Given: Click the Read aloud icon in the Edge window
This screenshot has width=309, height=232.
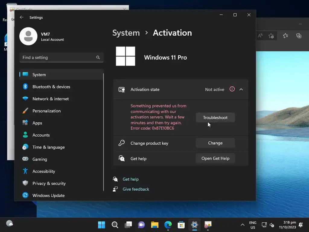Looking at the screenshot, I should [x=260, y=36].
